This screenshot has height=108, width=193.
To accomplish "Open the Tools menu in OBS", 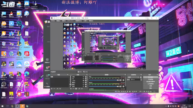I will pyautogui.click(x=85, y=21).
